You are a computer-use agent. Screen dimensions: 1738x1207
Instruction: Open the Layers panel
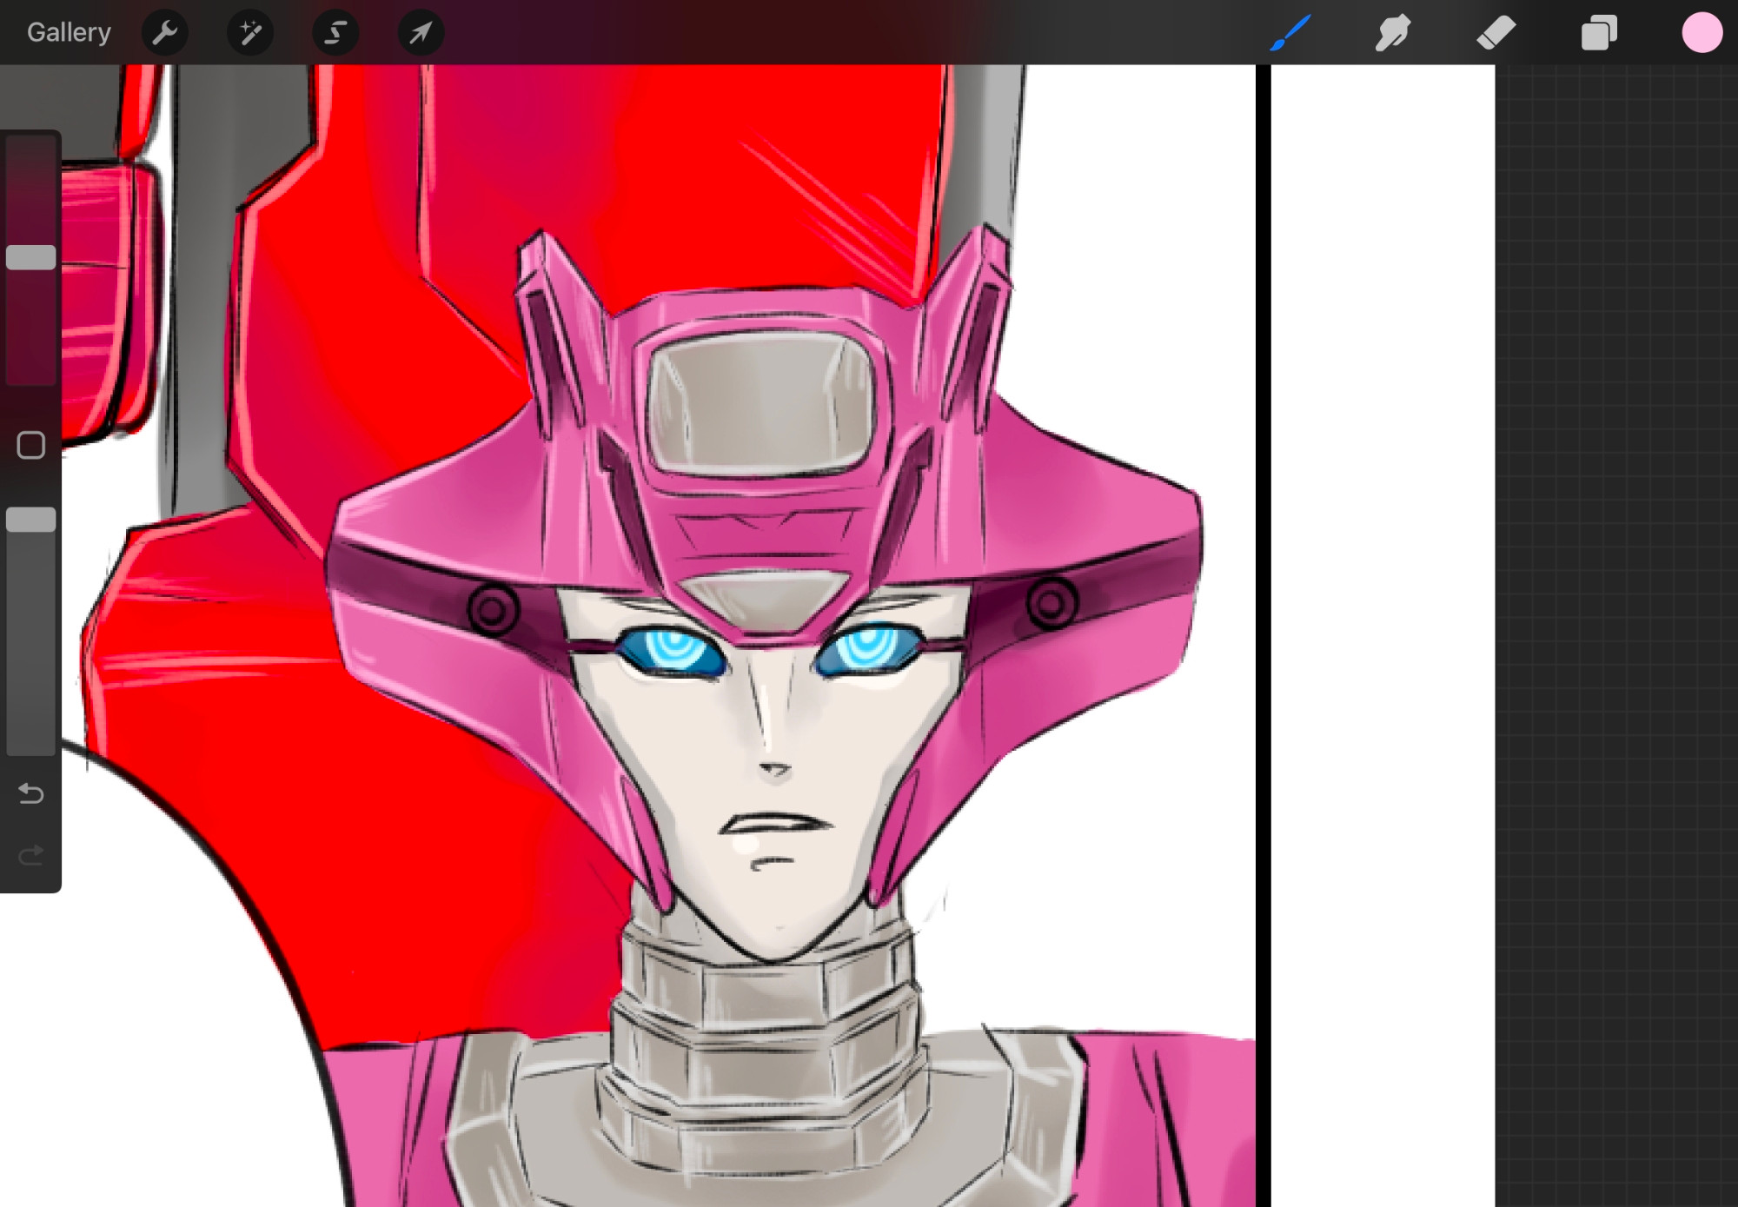point(1599,33)
